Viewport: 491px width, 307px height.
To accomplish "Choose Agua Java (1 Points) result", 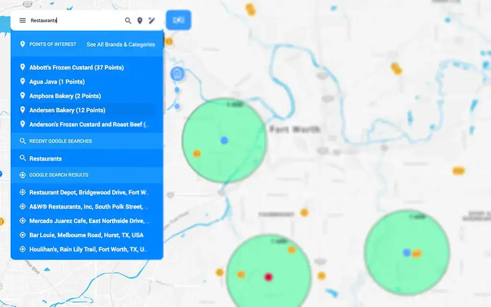I will [87, 82].
